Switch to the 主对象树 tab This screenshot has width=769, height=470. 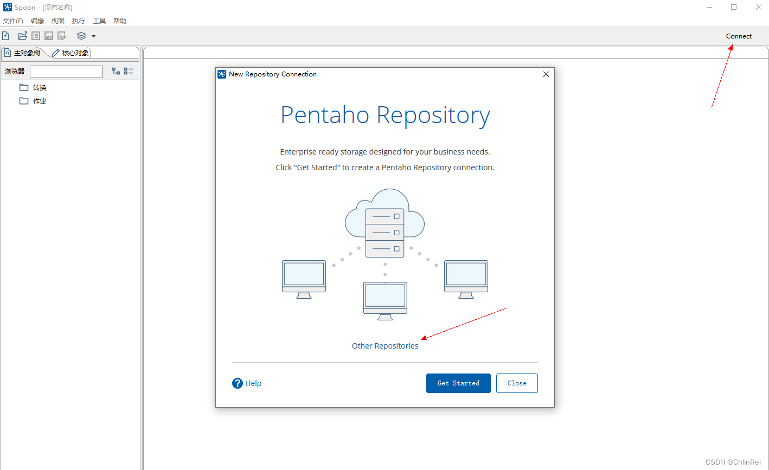(23, 53)
